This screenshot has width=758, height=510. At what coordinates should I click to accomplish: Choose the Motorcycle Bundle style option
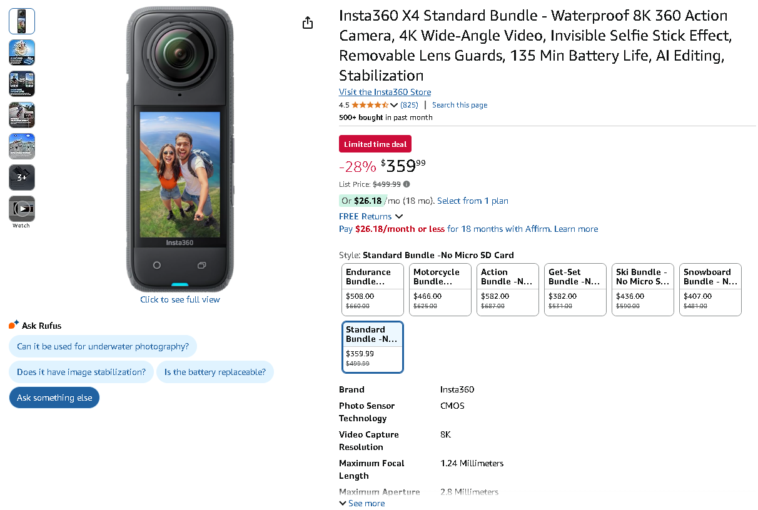[440, 289]
